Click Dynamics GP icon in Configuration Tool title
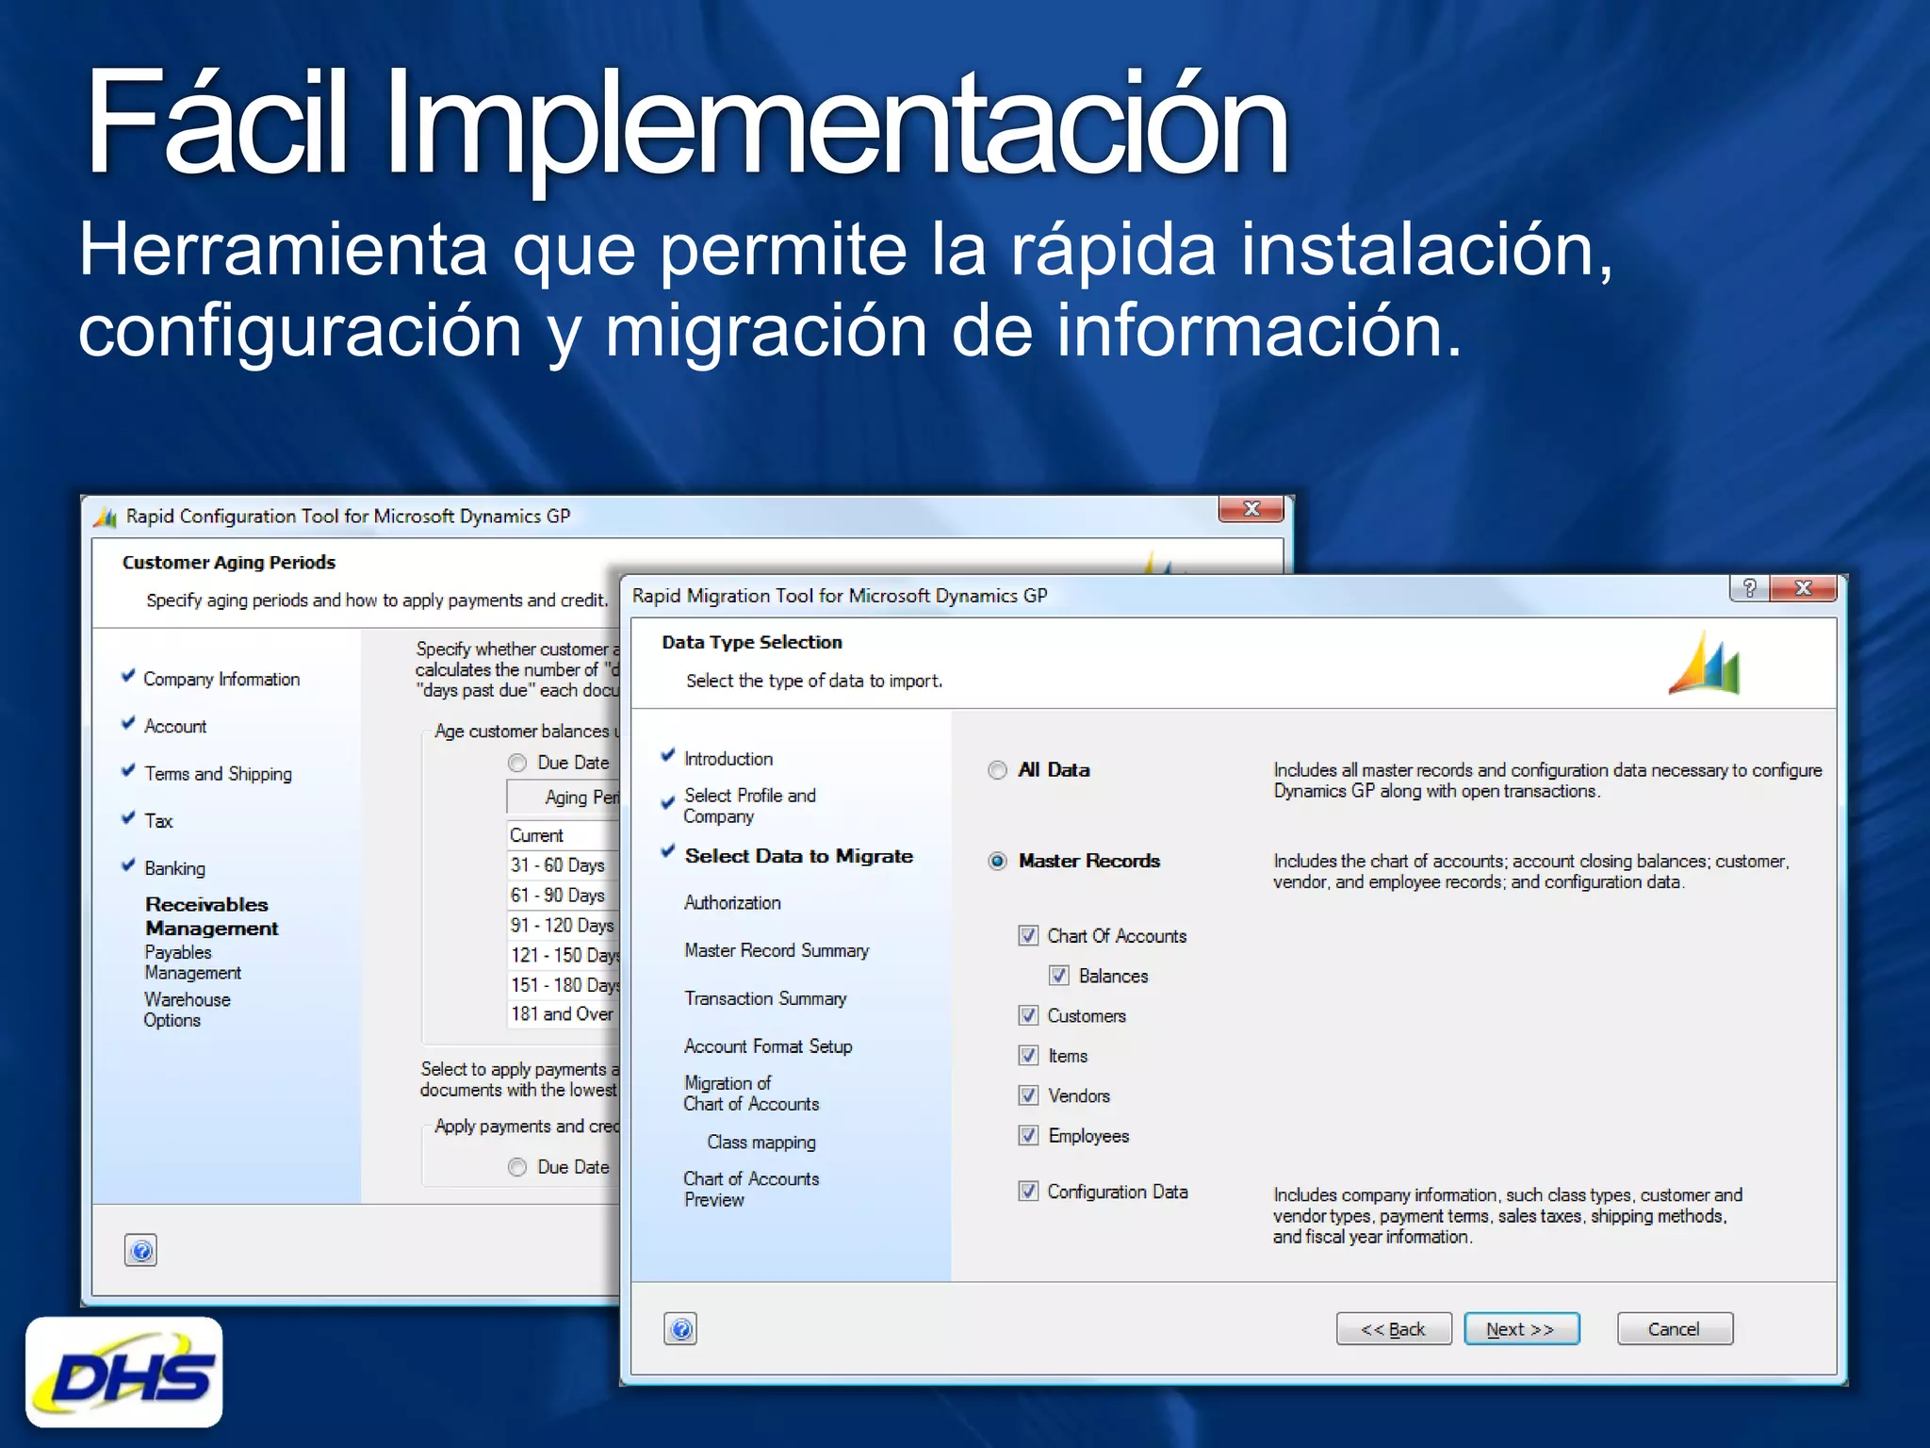Image resolution: width=1930 pixels, height=1448 pixels. [106, 517]
